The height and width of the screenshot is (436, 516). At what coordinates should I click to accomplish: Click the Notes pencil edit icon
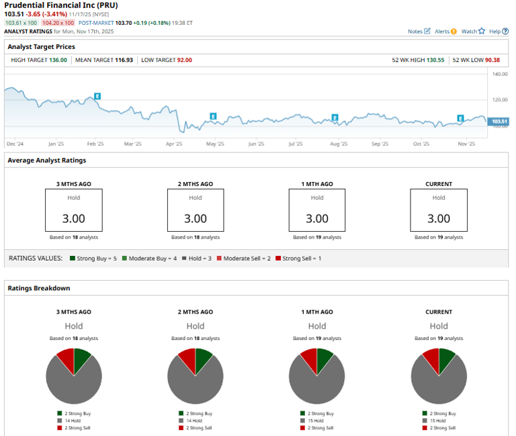427,32
